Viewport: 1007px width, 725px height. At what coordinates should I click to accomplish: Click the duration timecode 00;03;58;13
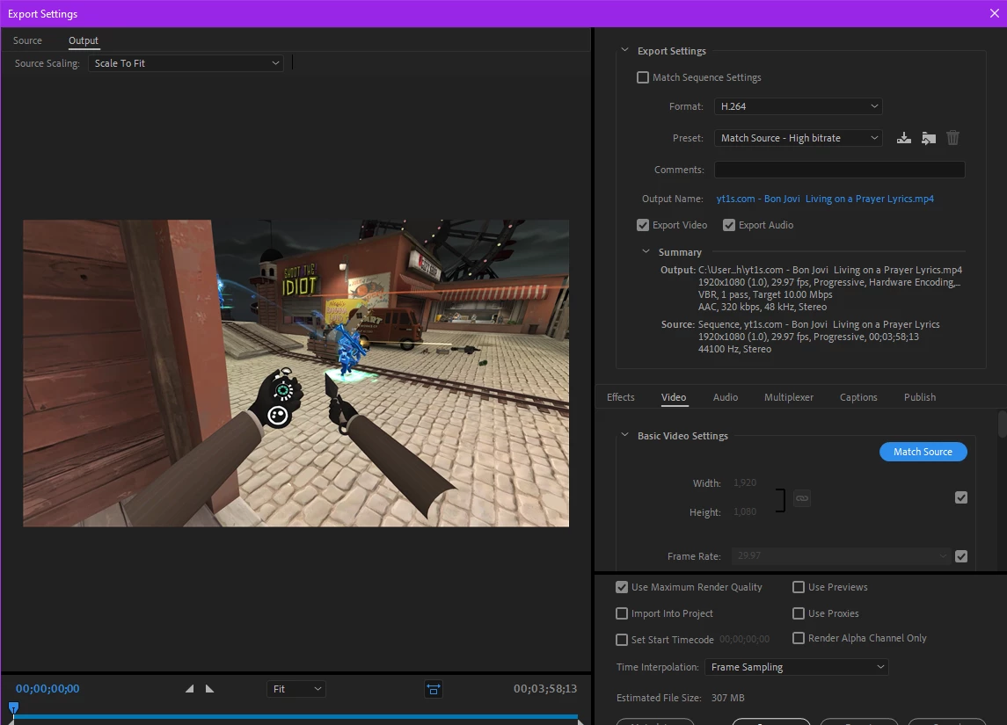point(545,689)
